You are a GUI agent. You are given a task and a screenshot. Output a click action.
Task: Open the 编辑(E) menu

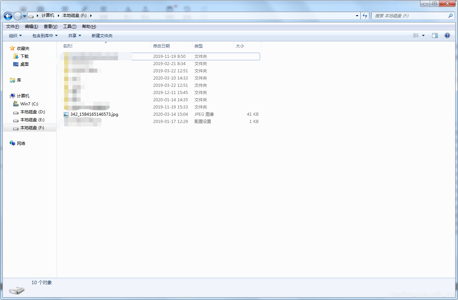pyautogui.click(x=31, y=27)
